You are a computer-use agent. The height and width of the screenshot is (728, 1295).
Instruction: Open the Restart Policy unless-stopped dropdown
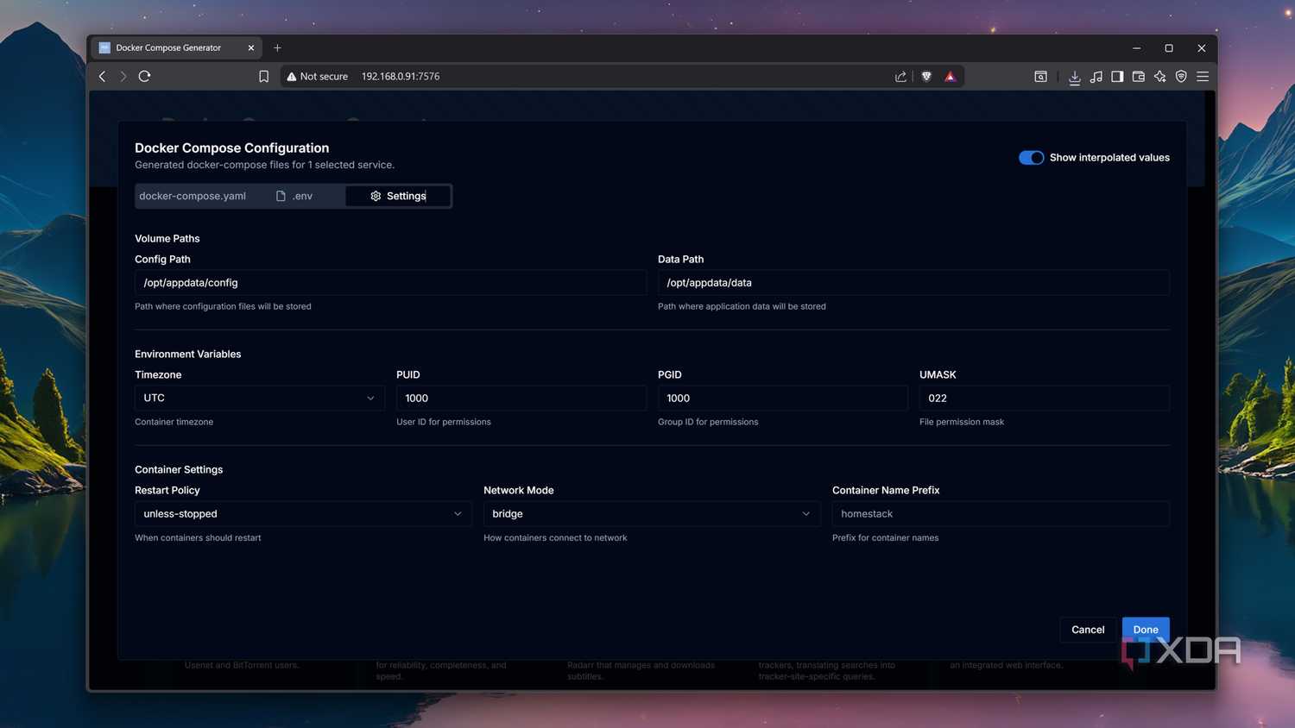(x=303, y=513)
